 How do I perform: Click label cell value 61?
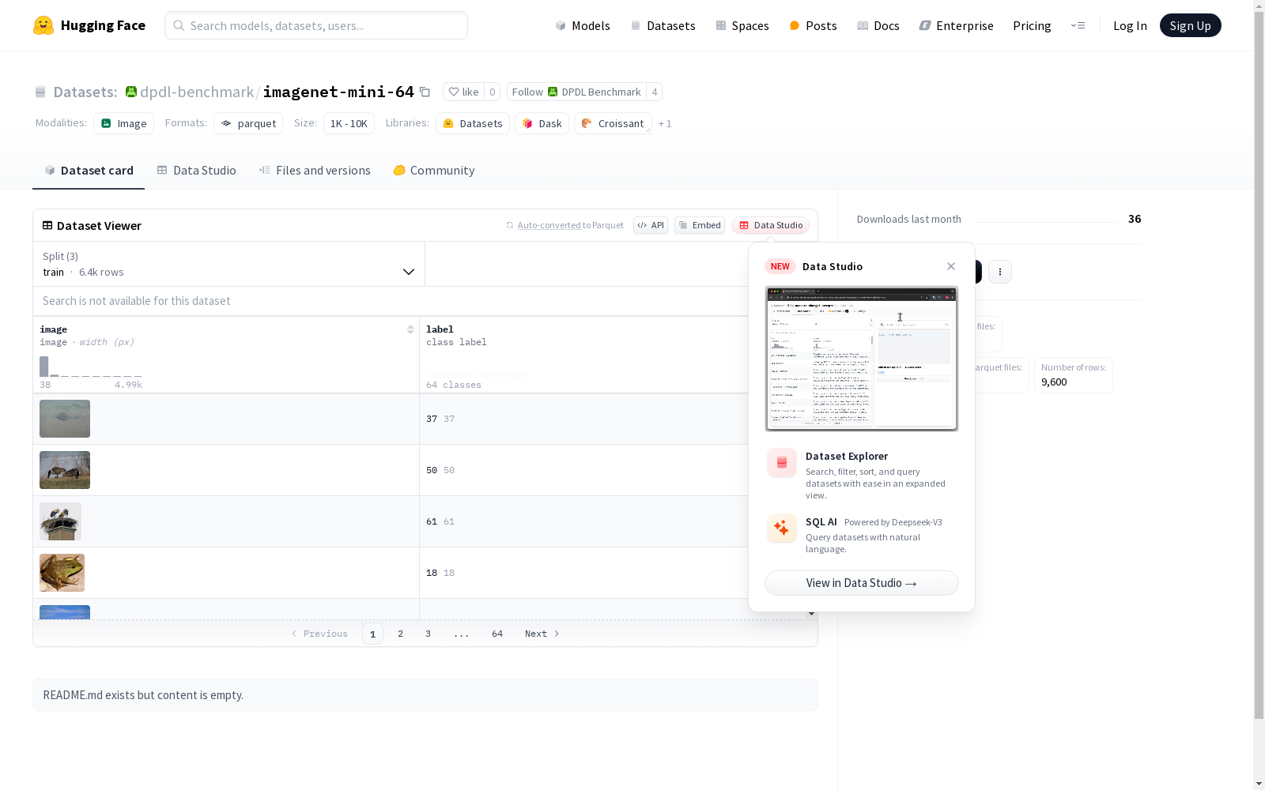[432, 521]
